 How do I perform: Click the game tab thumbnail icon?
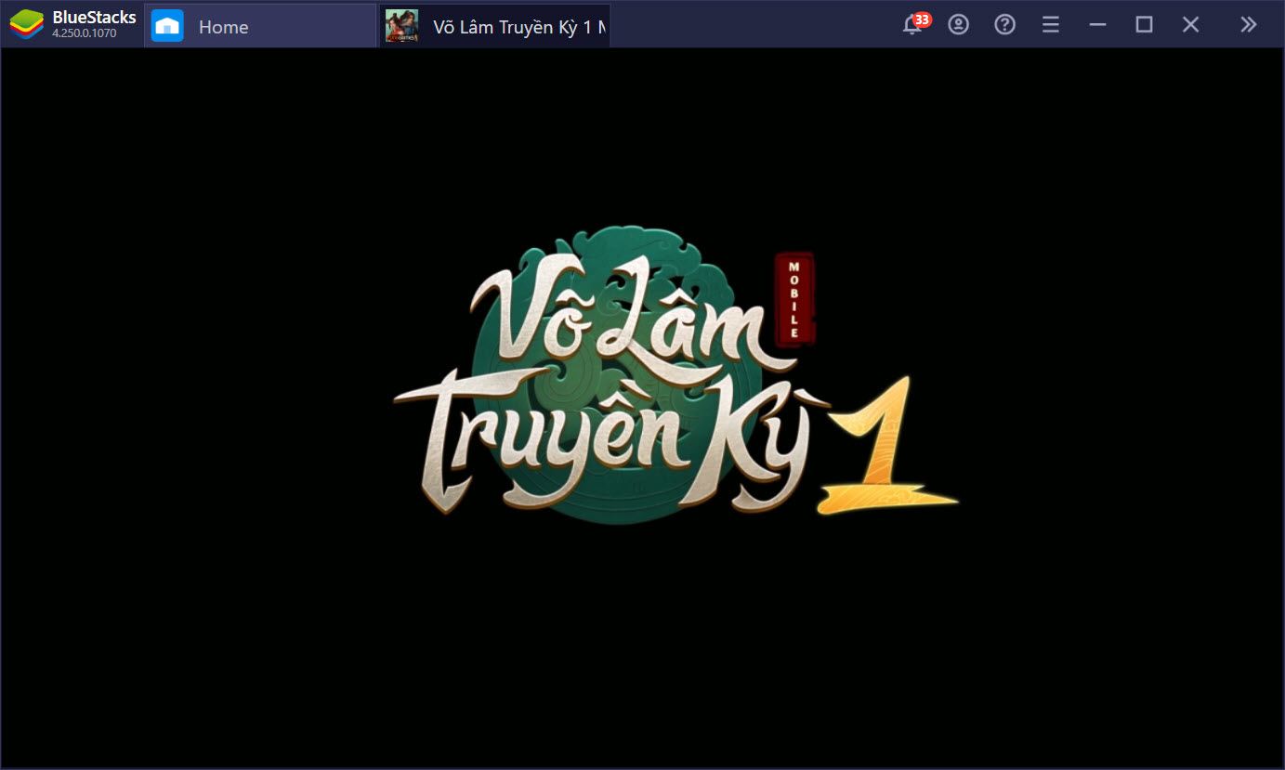[401, 26]
